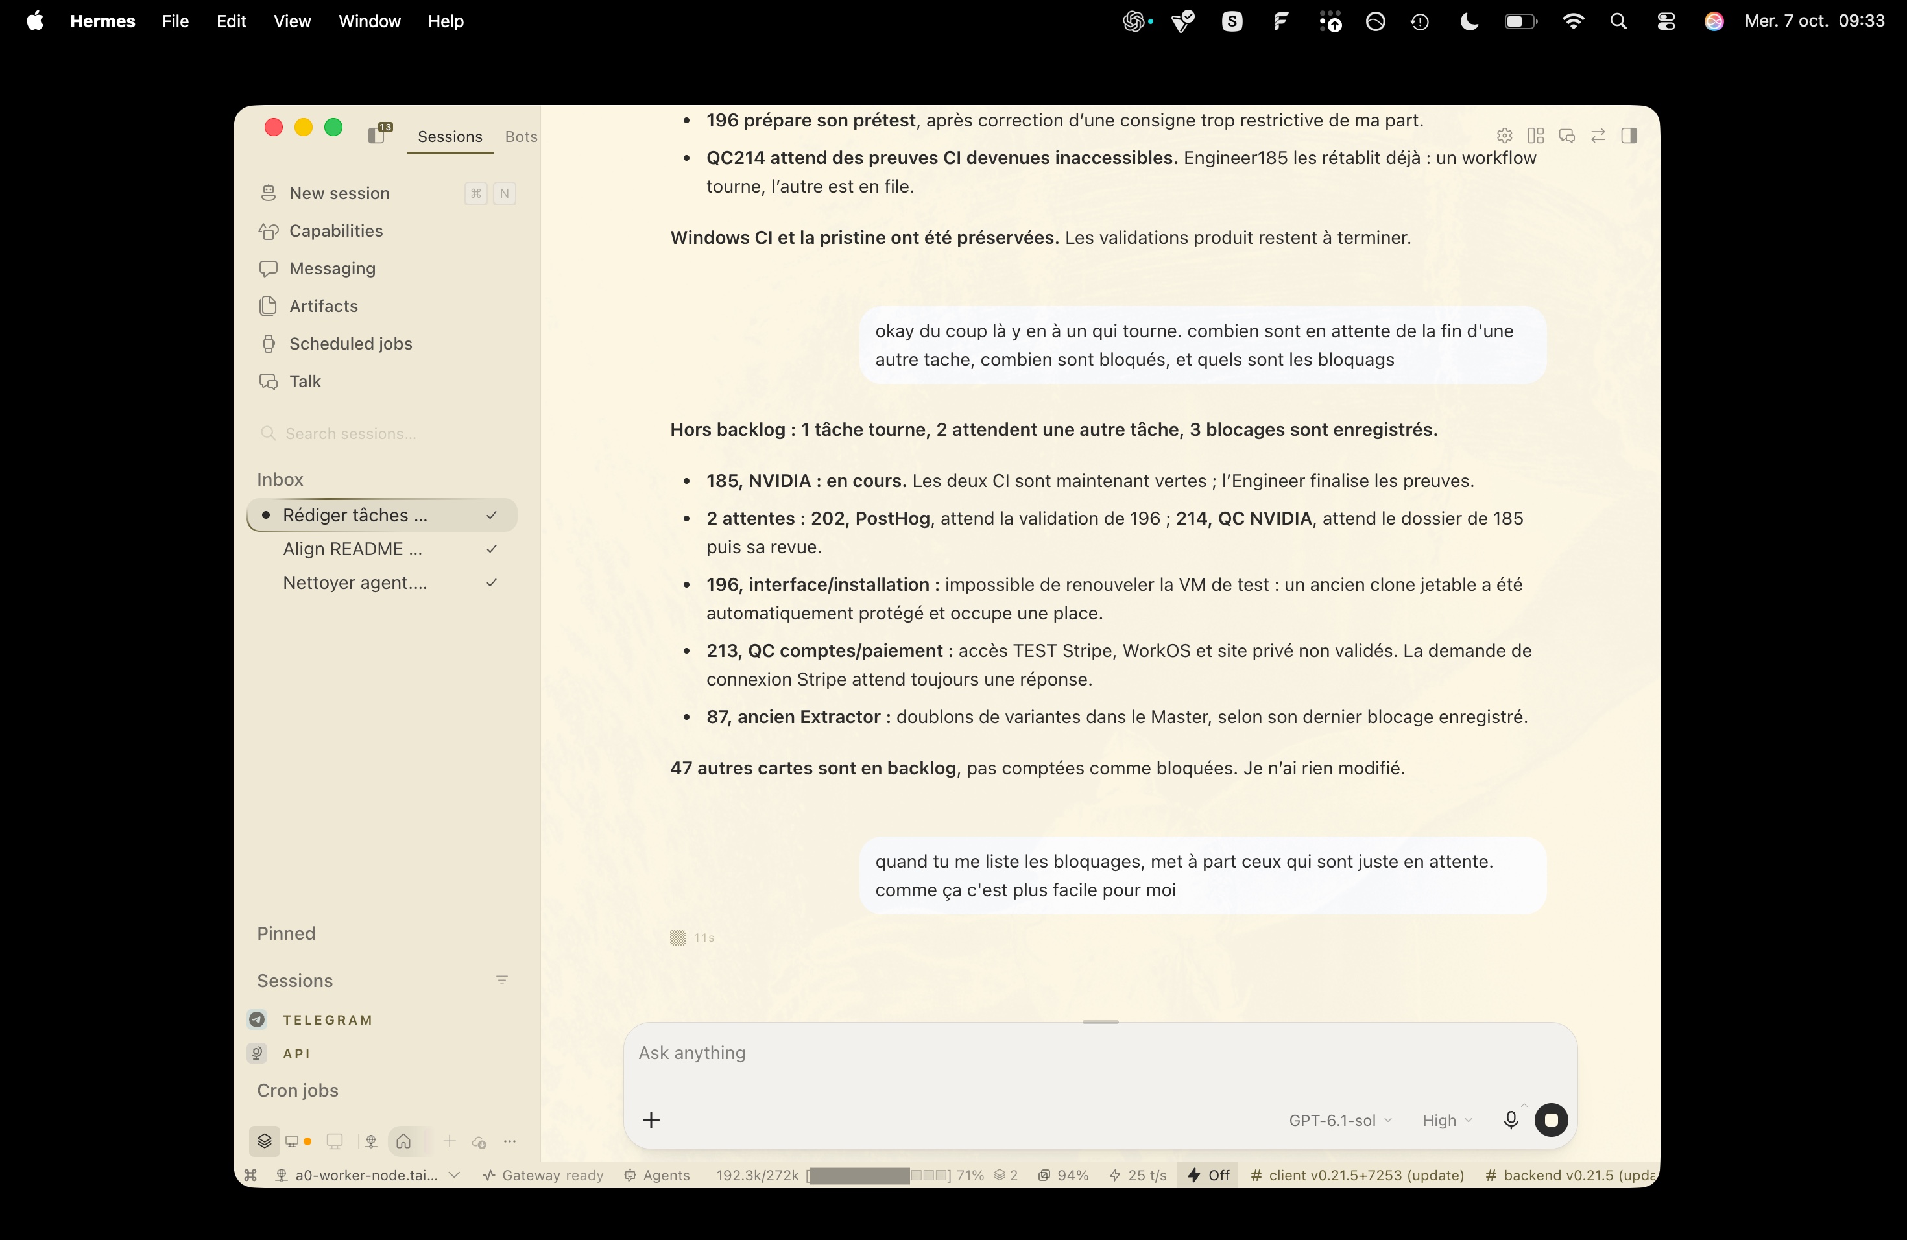Screen dimensions: 1907x1240
Task: Open the three-dots more menu in sidebar footer
Action: [x=510, y=1141]
